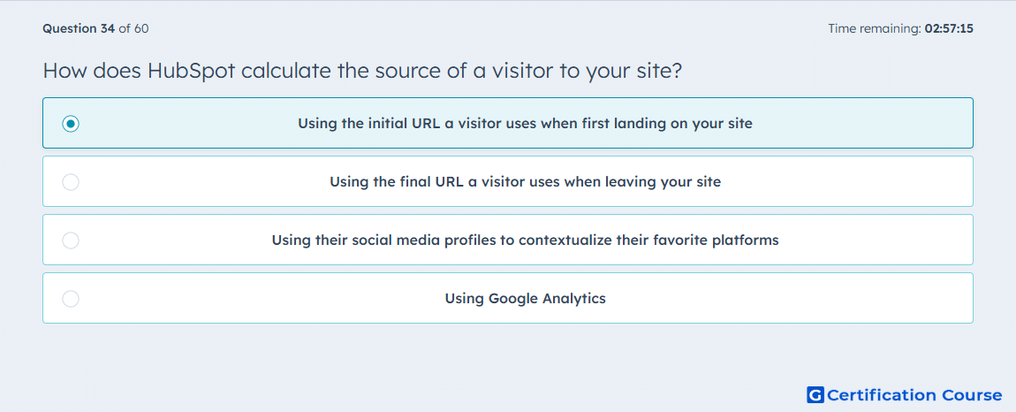Click the 'of 60' question count text
The image size is (1016, 412).
tap(133, 28)
